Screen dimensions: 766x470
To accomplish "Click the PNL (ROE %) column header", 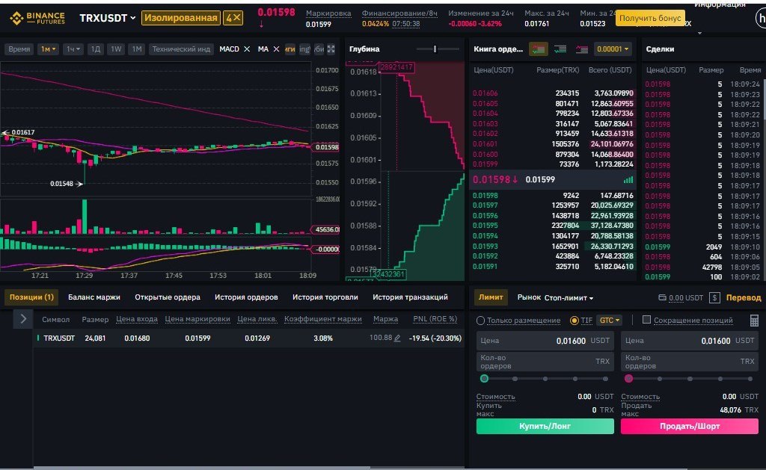I will (x=435, y=319).
